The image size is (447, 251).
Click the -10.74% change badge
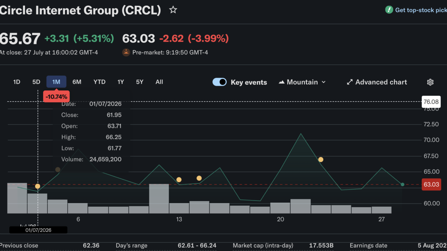click(x=56, y=97)
